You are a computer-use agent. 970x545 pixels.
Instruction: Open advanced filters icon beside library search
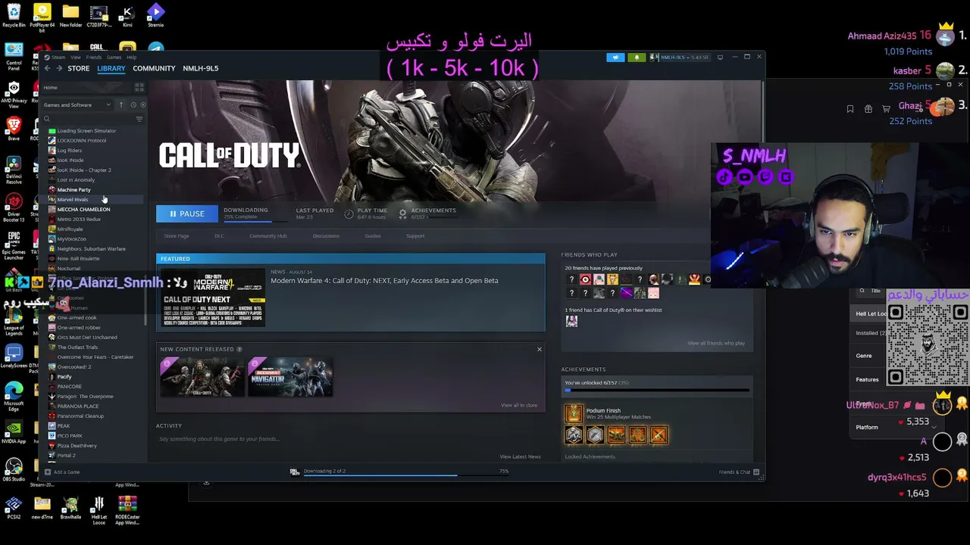pos(139,119)
